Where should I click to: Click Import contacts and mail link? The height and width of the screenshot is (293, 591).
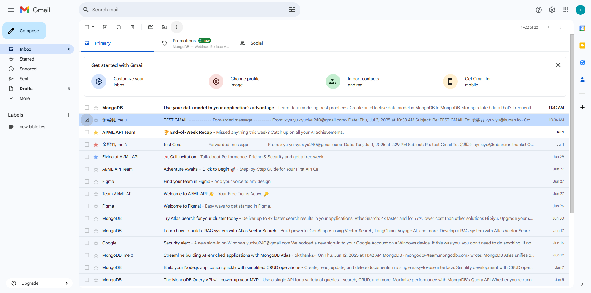(363, 82)
